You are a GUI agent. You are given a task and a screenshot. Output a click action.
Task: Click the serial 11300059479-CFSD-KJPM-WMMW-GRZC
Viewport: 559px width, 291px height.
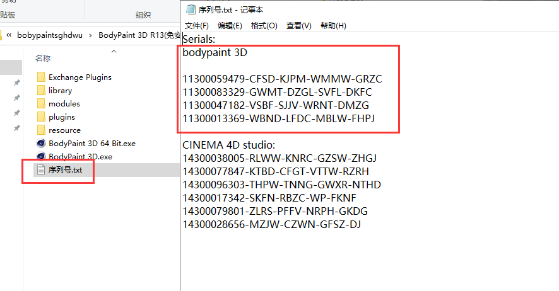(x=282, y=79)
